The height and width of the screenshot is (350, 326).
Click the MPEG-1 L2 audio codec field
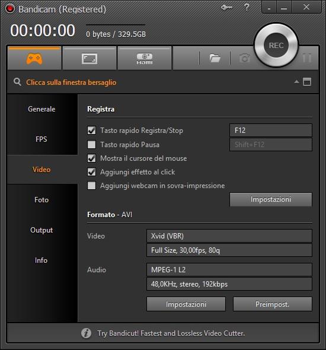pos(229,270)
